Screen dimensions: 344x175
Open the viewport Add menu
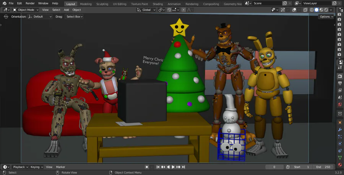[x=66, y=10]
